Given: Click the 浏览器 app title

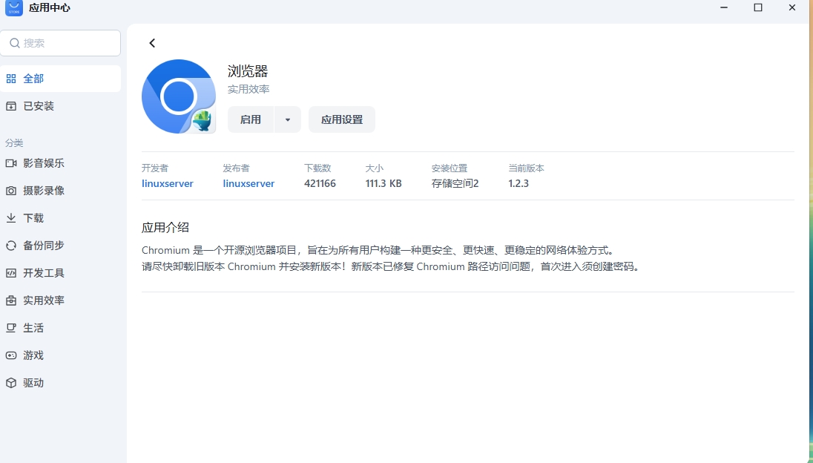Looking at the screenshot, I should pos(248,71).
